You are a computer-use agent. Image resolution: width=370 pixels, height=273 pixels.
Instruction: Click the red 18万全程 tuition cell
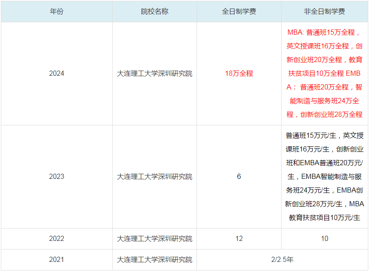point(241,74)
